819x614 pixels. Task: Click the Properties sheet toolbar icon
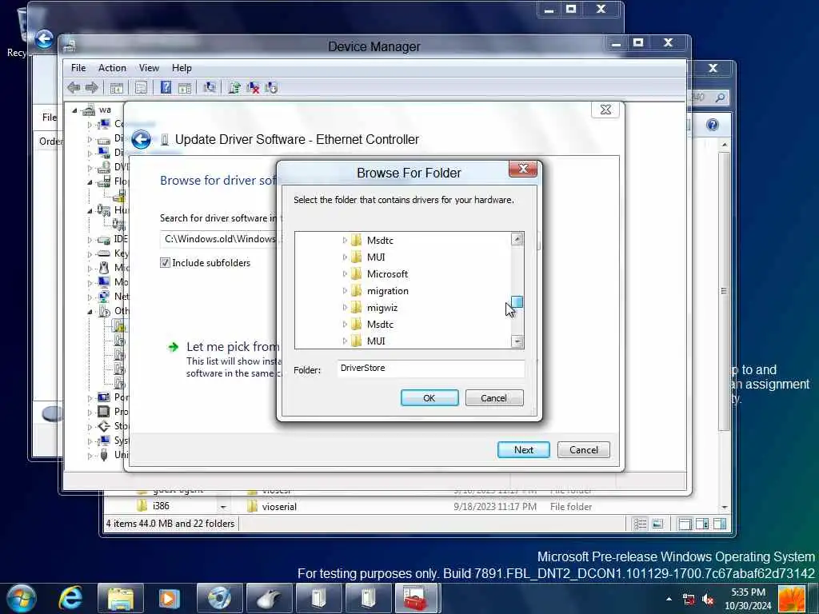(141, 88)
